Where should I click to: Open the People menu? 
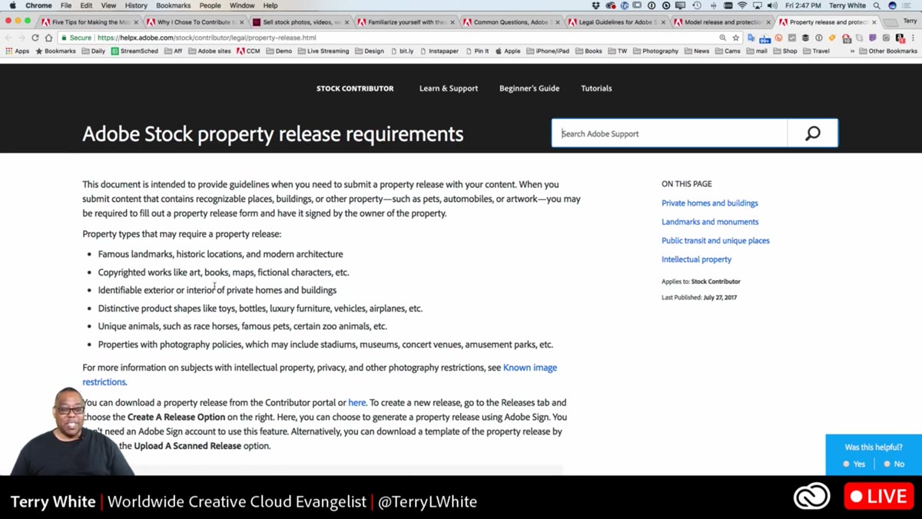point(210,5)
